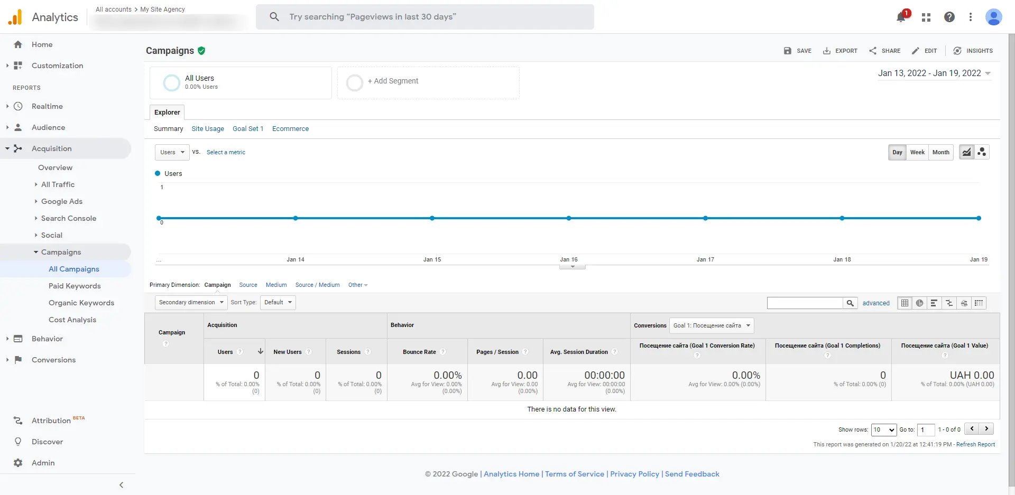Image resolution: width=1015 pixels, height=495 pixels.
Task: Click the table search magnifier icon
Action: click(850, 303)
